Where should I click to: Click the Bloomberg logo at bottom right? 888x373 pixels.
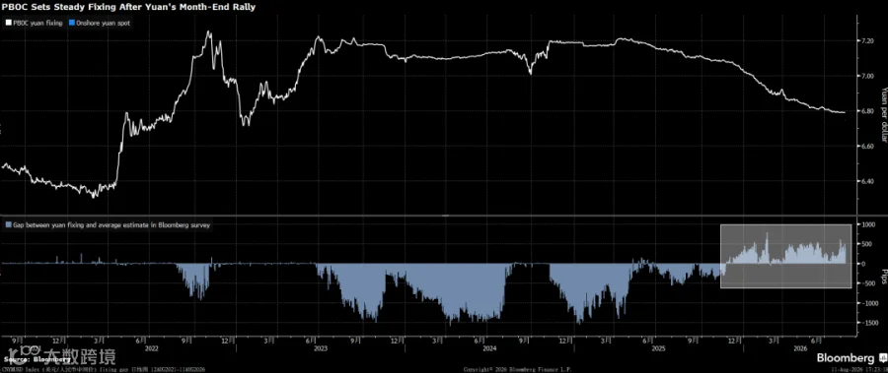pos(846,358)
